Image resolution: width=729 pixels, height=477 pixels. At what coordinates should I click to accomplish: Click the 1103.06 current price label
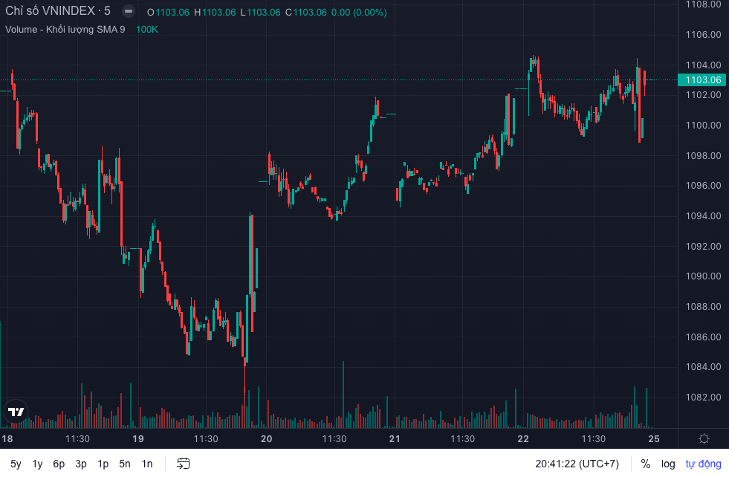(x=702, y=80)
